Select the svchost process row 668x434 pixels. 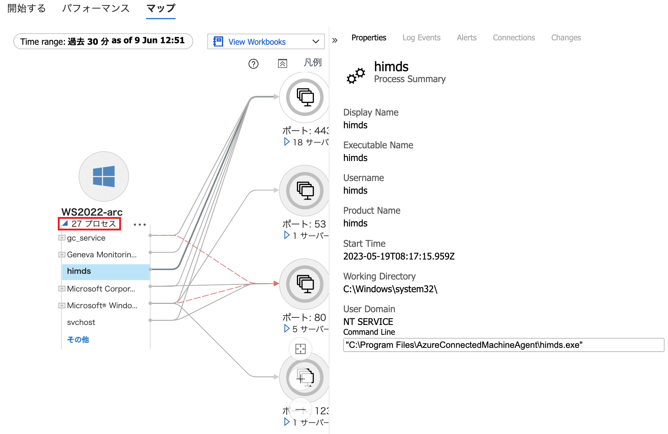click(81, 322)
